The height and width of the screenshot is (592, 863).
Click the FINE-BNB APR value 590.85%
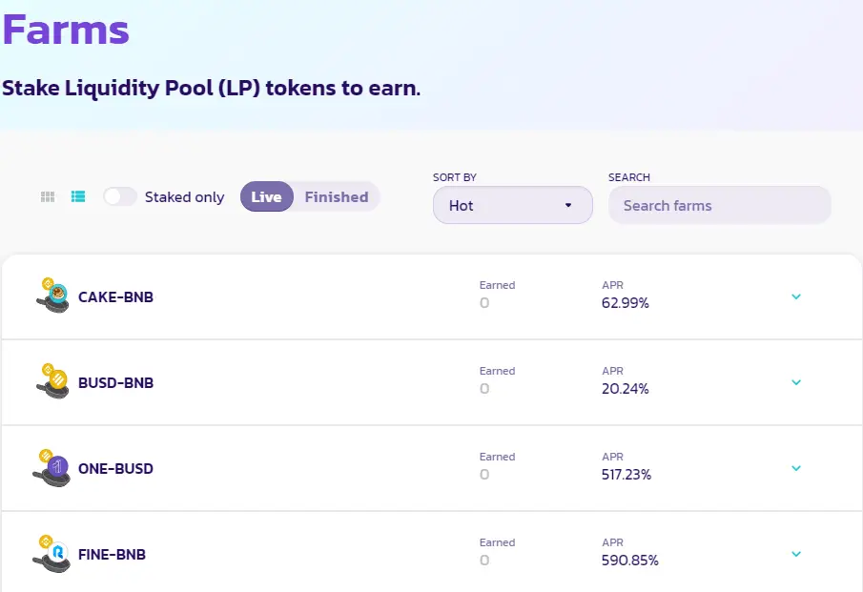pos(629,561)
